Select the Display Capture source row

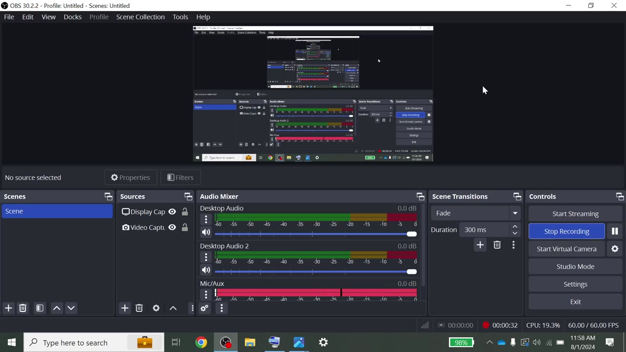point(155,212)
